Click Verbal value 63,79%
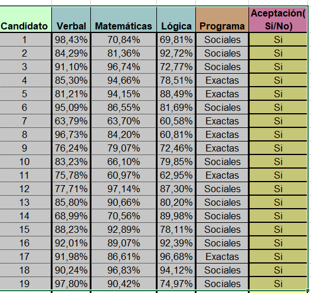 [x=71, y=121]
